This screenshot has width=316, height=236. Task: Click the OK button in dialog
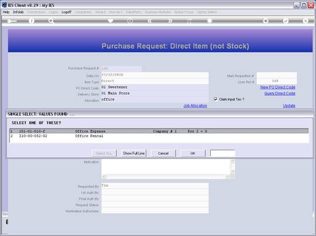click(193, 153)
